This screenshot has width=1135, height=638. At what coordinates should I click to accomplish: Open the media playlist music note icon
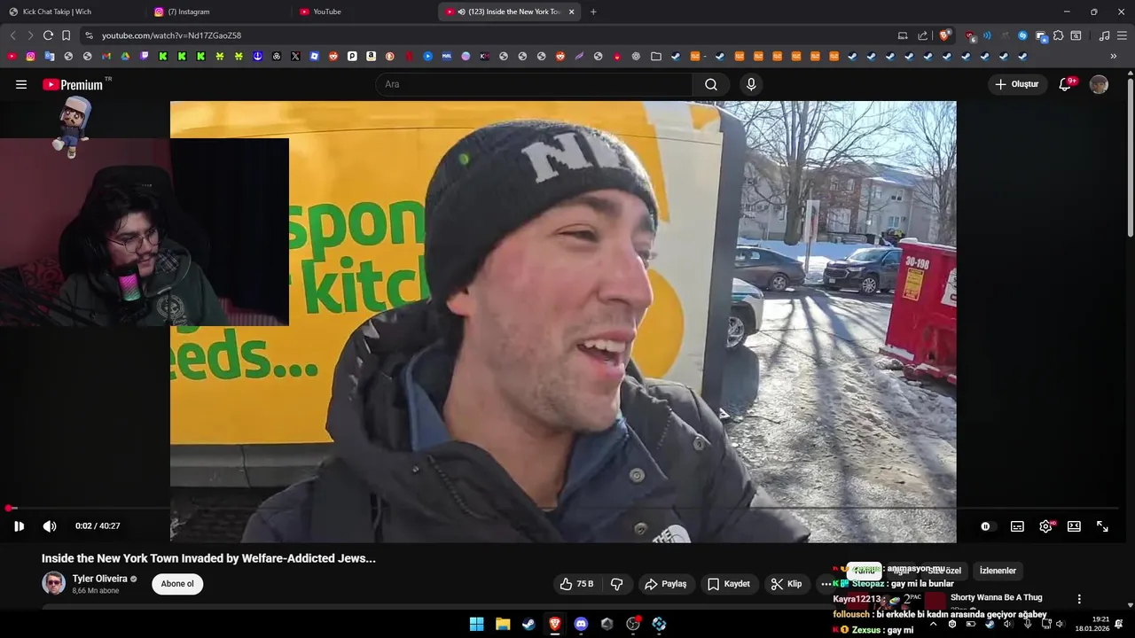(1104, 35)
